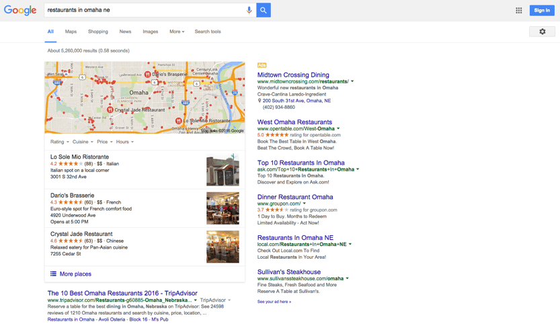Click the Google logo

20,10
